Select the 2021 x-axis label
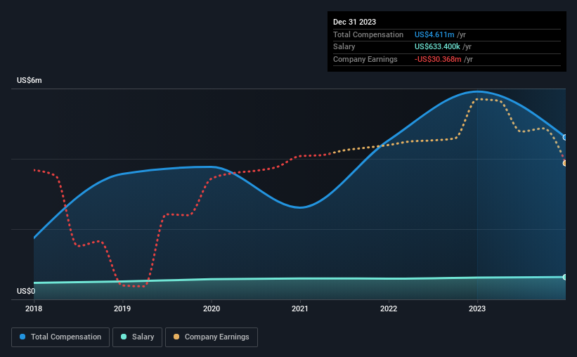This screenshot has width=577, height=357. click(x=300, y=309)
